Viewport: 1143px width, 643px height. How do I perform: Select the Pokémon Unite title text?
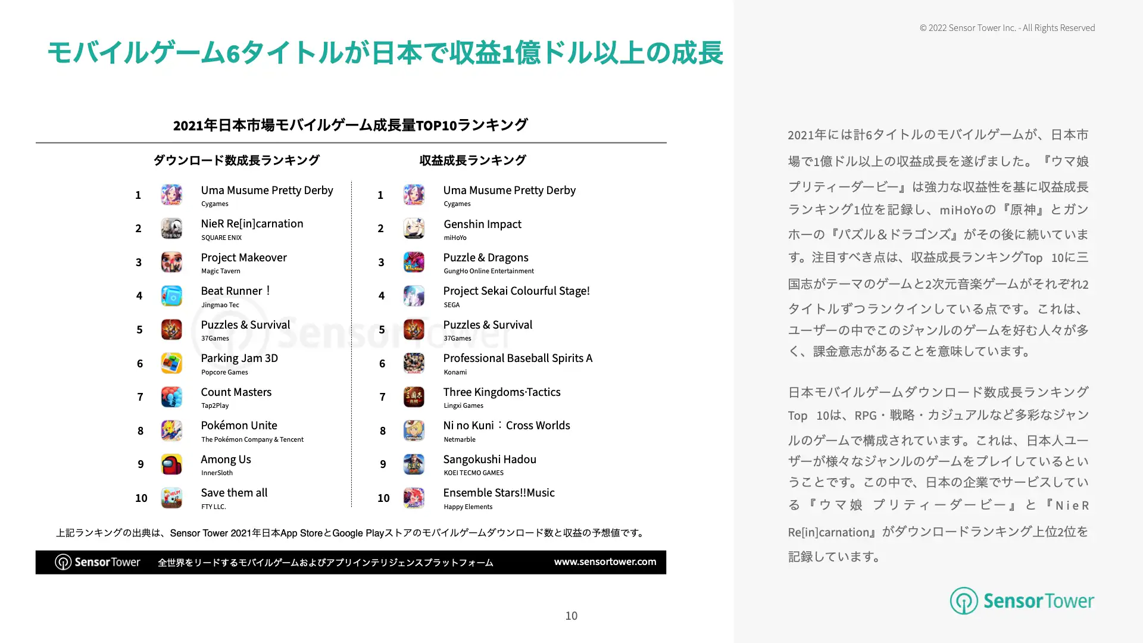click(239, 426)
